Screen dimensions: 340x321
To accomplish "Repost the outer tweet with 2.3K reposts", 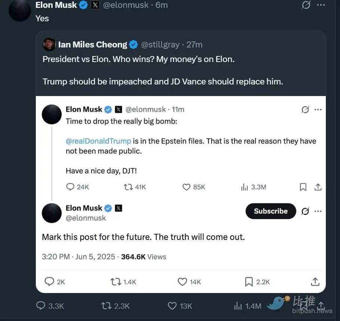I will 106,306.
